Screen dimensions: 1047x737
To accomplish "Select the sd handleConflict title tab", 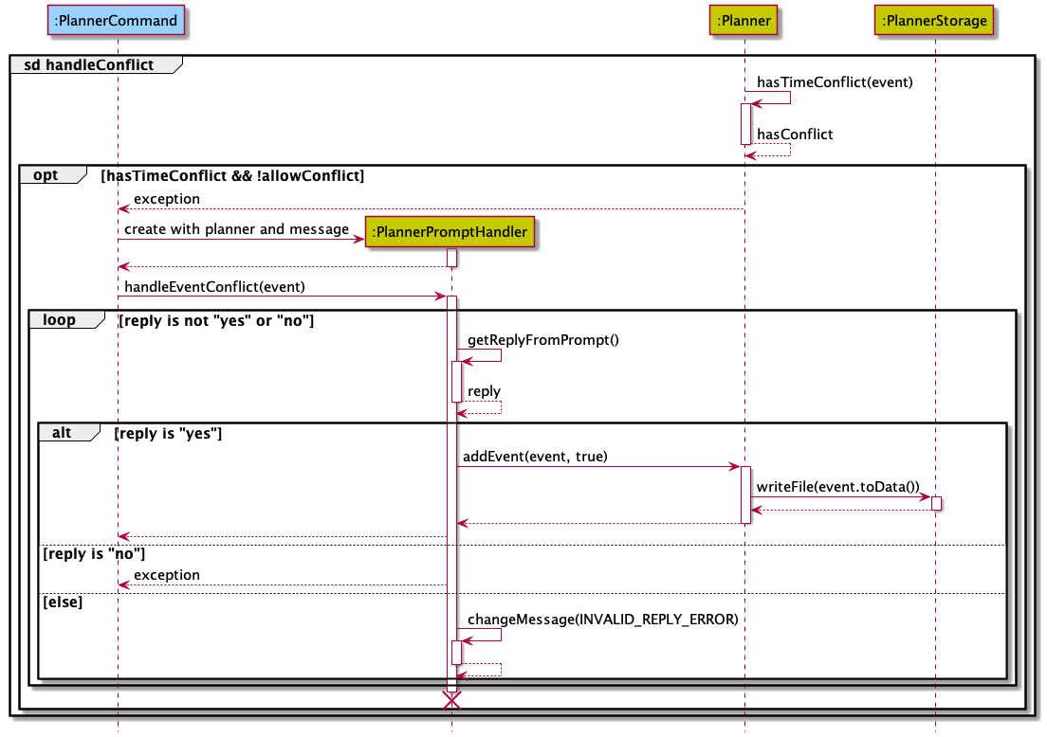I will coord(90,64).
